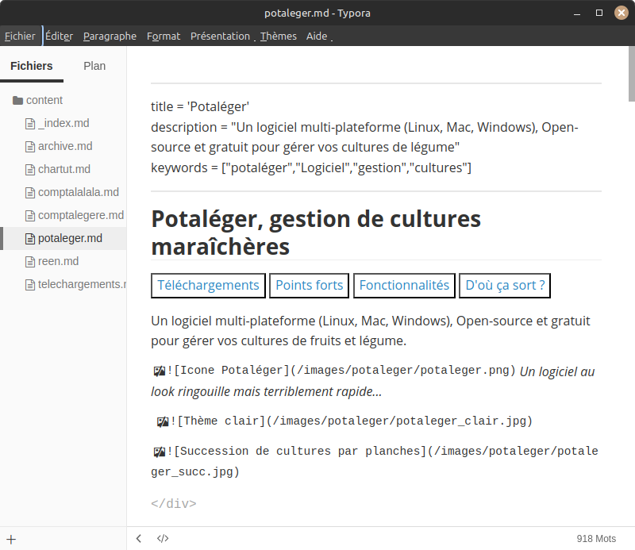Screen dimensions: 635x550
Task: Click the vertical scrollbar thumb
Action: [x=631, y=74]
